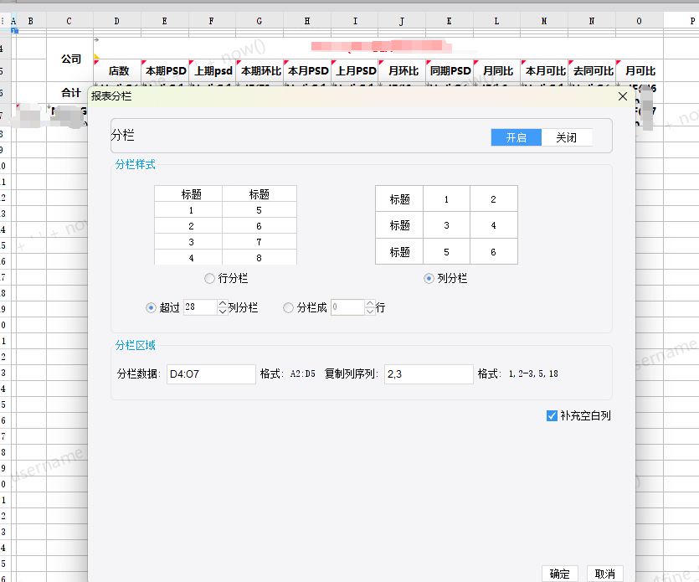This screenshot has width=699, height=582.
Task: Select column L header in the background spreadsheet
Action: pos(496,21)
